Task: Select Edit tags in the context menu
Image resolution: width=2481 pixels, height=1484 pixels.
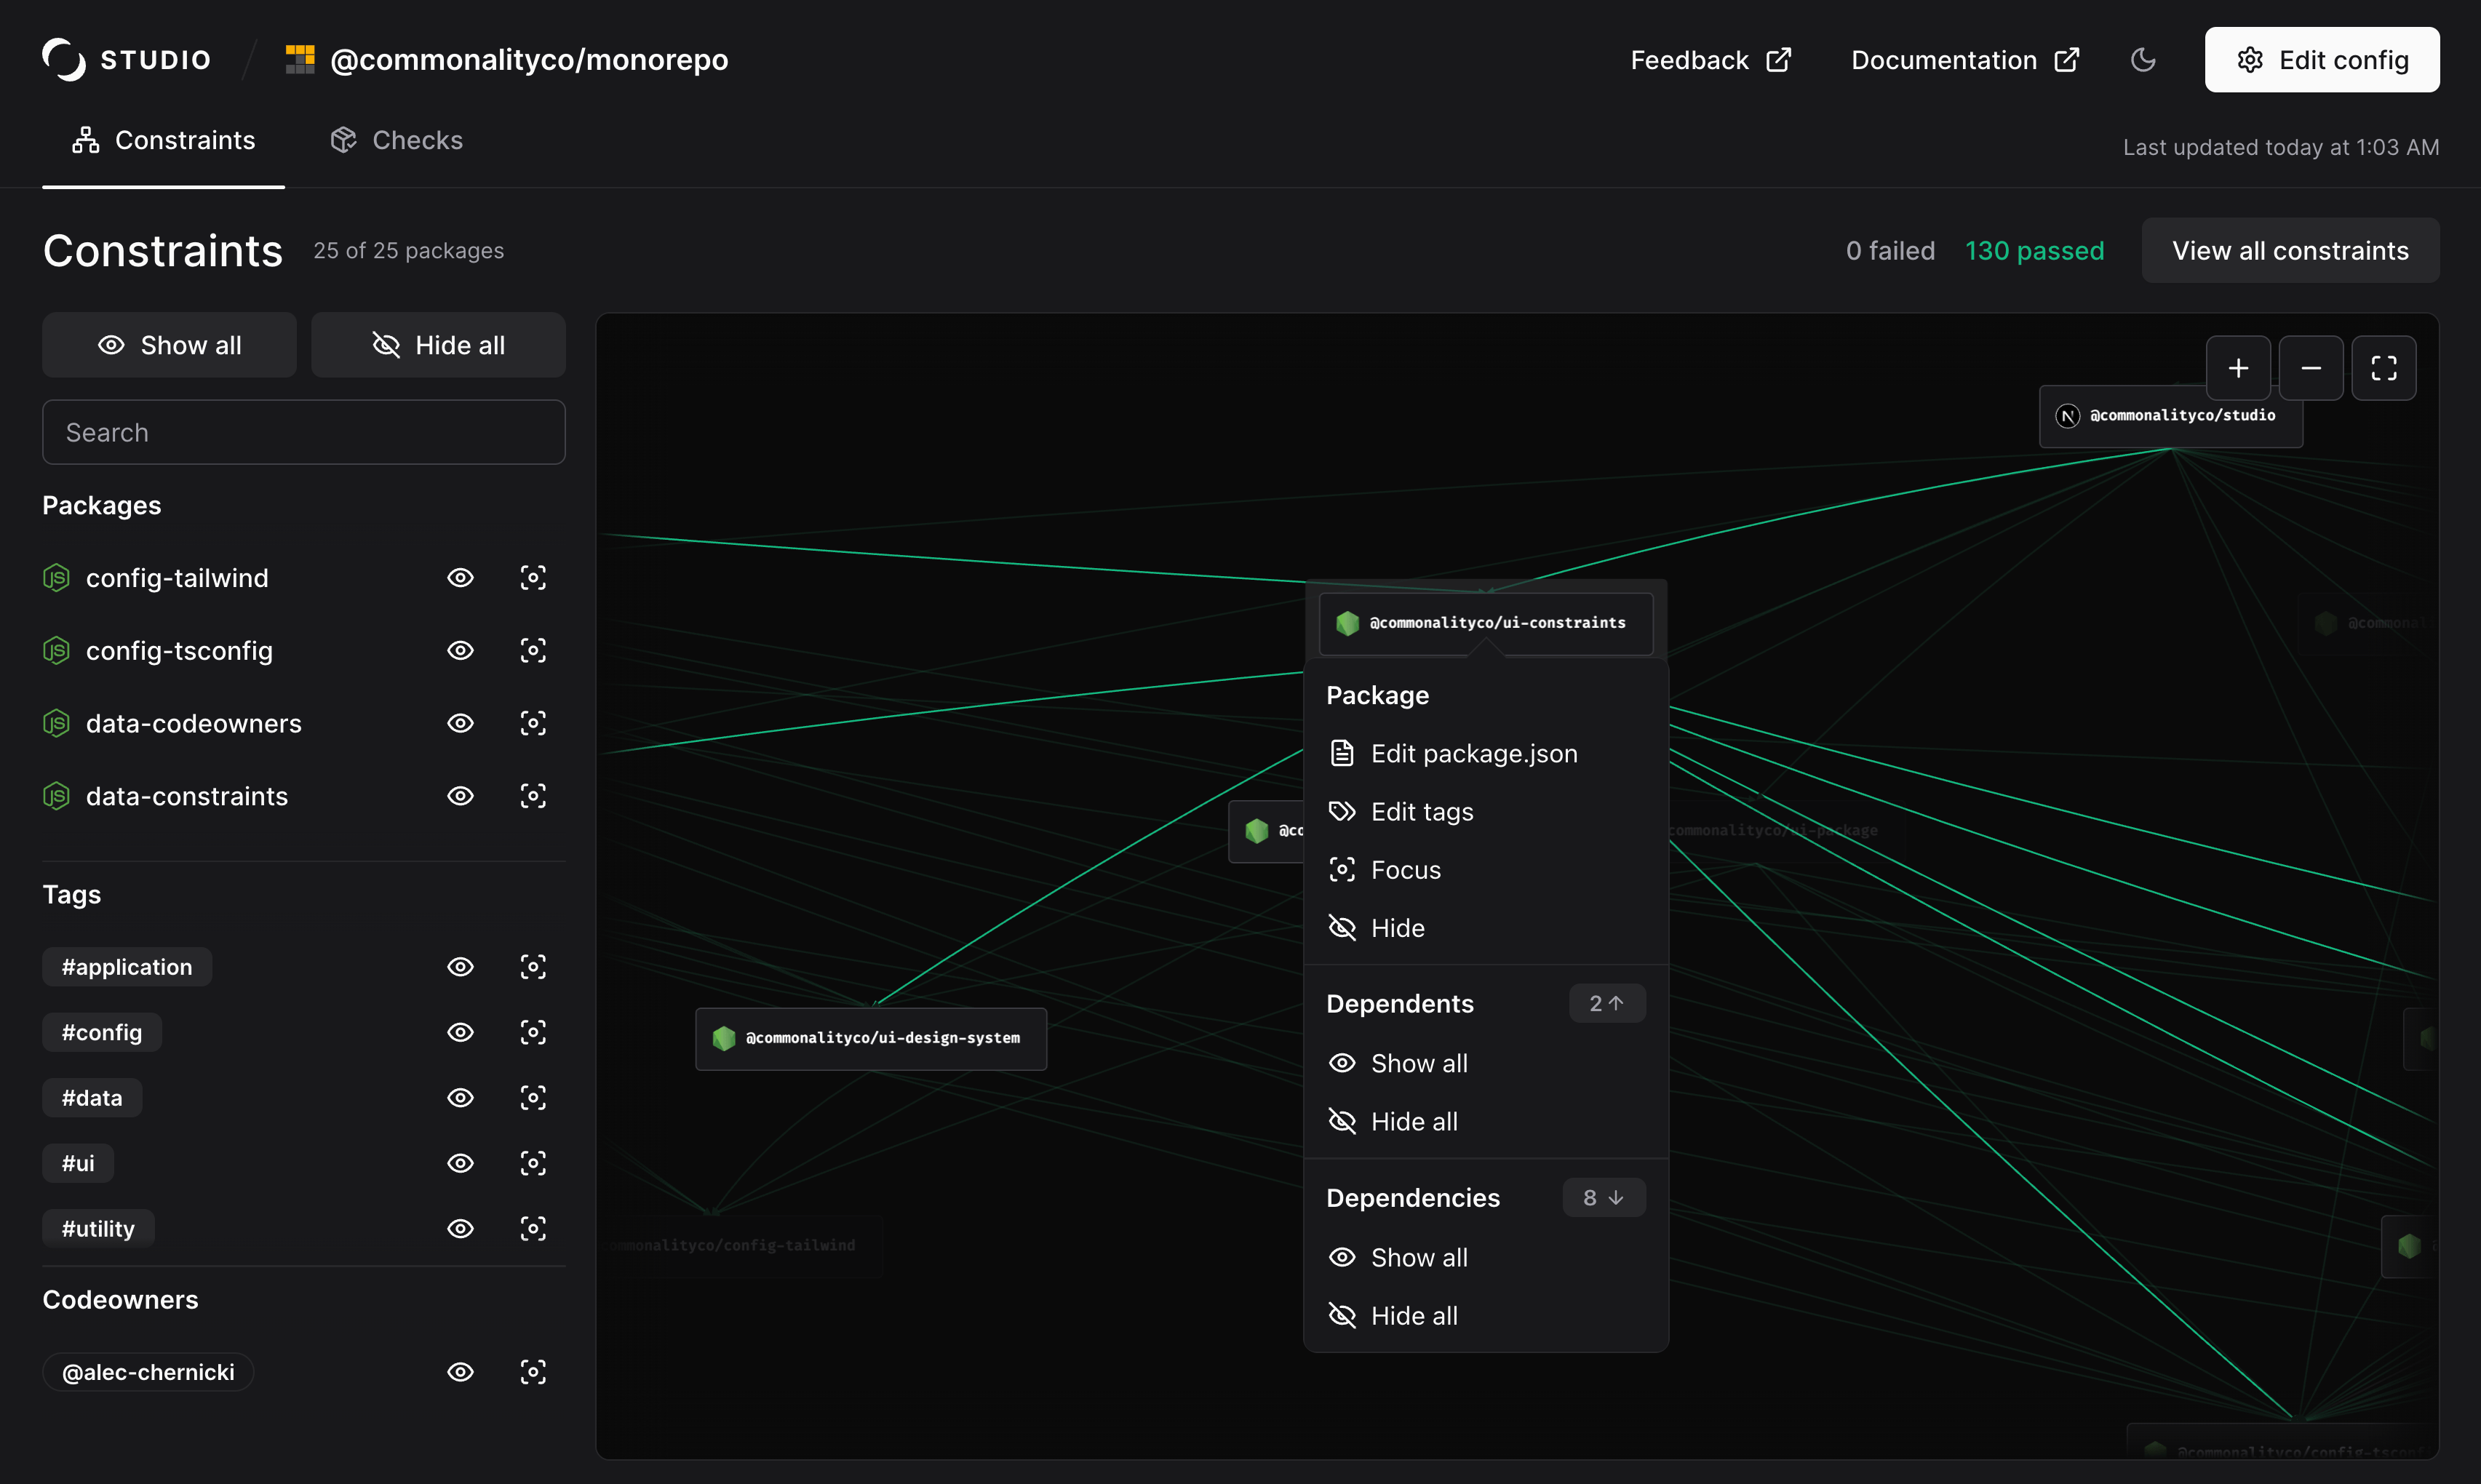Action: (x=1422, y=811)
